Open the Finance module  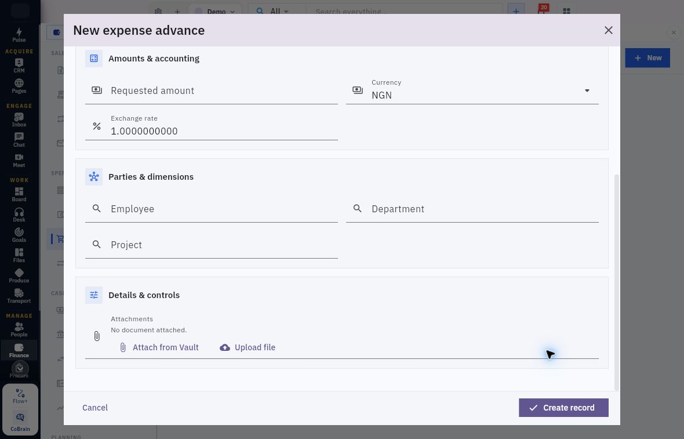click(x=19, y=350)
